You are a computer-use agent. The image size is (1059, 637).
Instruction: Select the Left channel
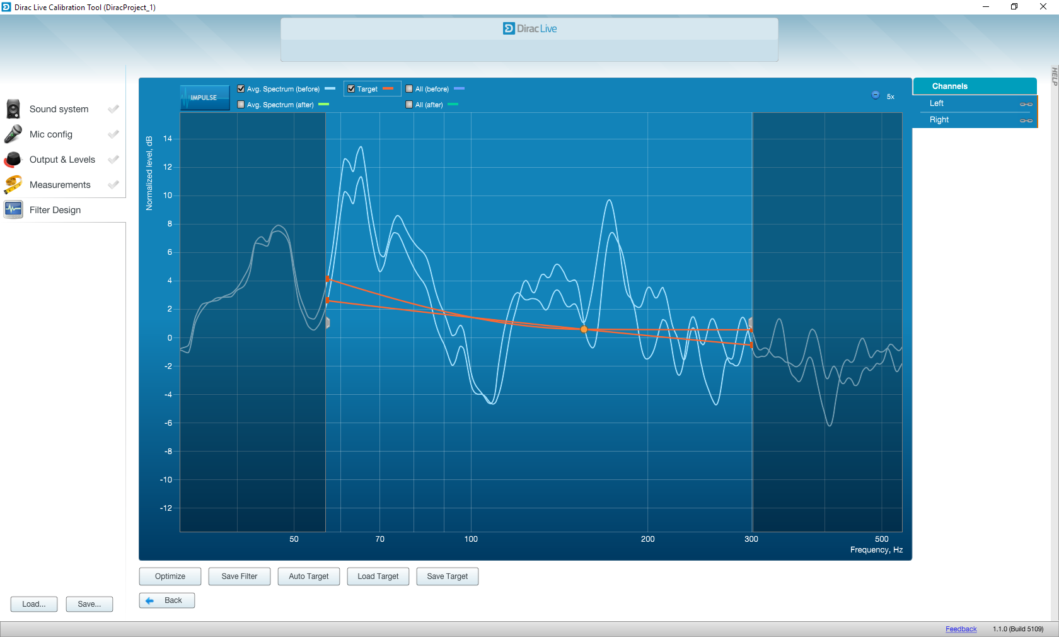coord(975,103)
